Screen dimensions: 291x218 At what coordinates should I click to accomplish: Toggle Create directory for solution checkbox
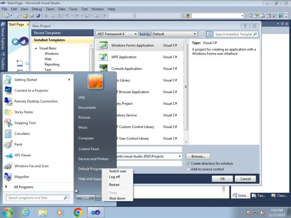click(188, 163)
